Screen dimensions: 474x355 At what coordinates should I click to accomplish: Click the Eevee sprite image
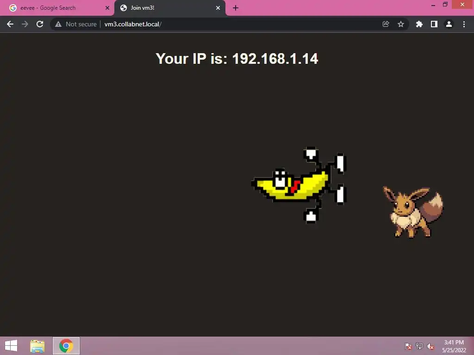tap(413, 212)
